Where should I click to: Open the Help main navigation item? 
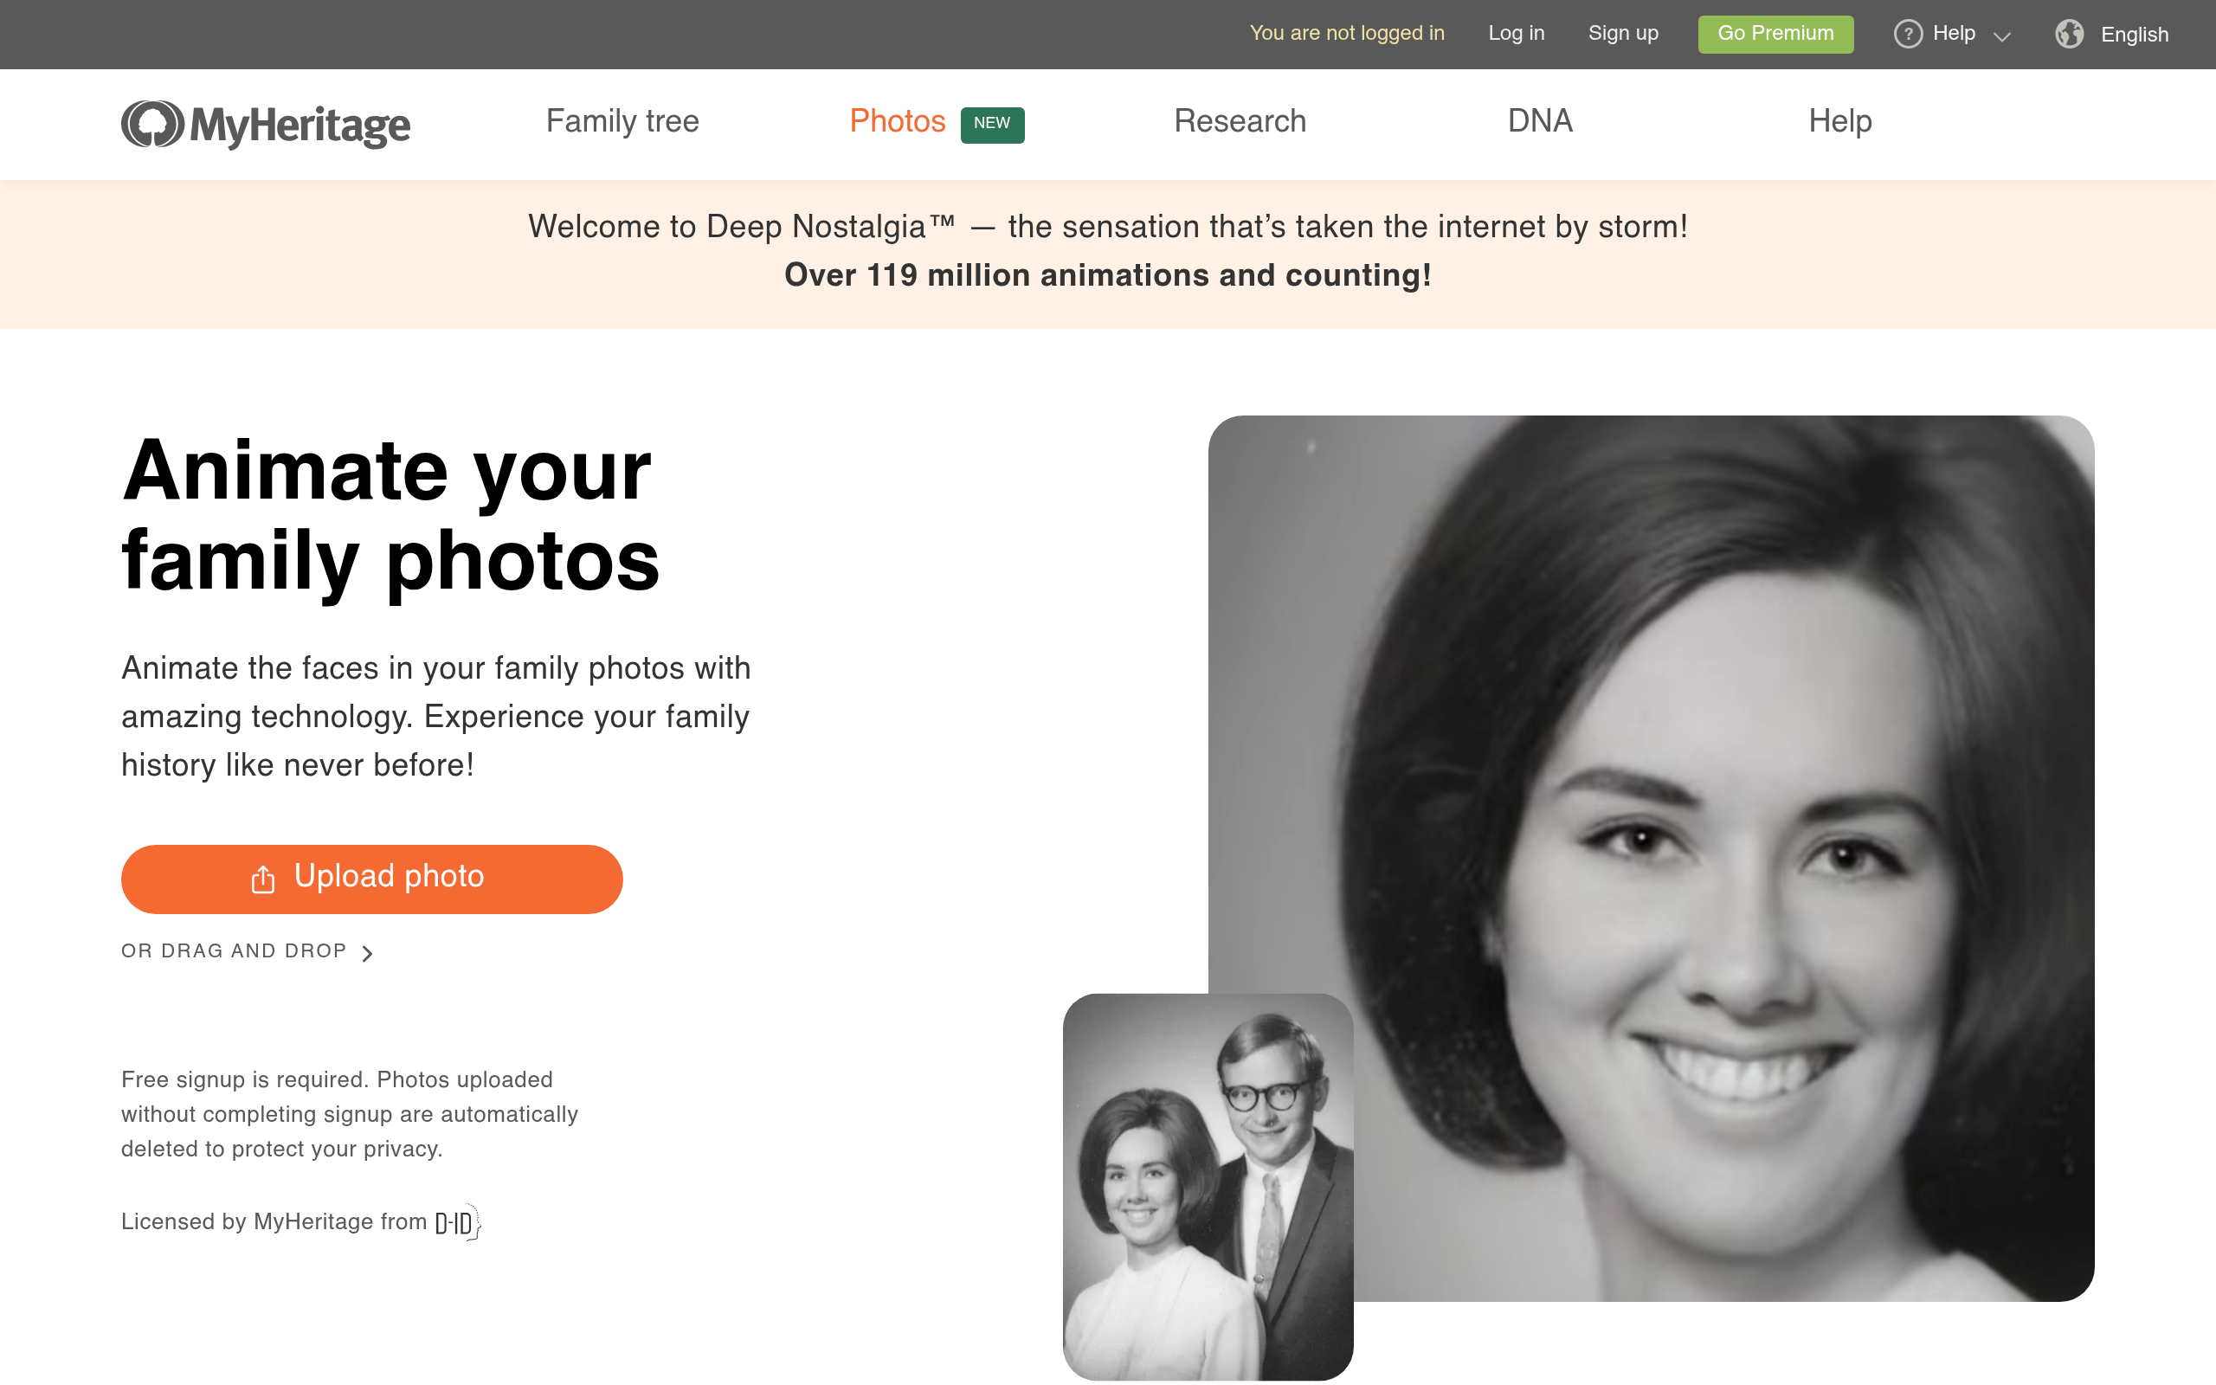(x=1839, y=121)
